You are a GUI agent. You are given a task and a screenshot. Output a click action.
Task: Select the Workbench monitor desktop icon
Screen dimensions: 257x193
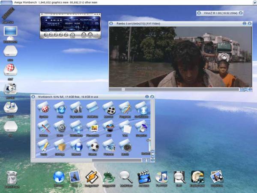(10, 35)
